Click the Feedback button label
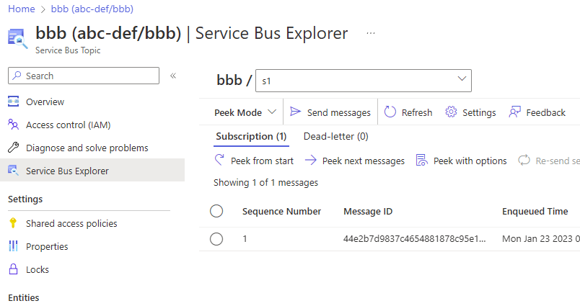This screenshot has width=580, height=306. pos(545,112)
